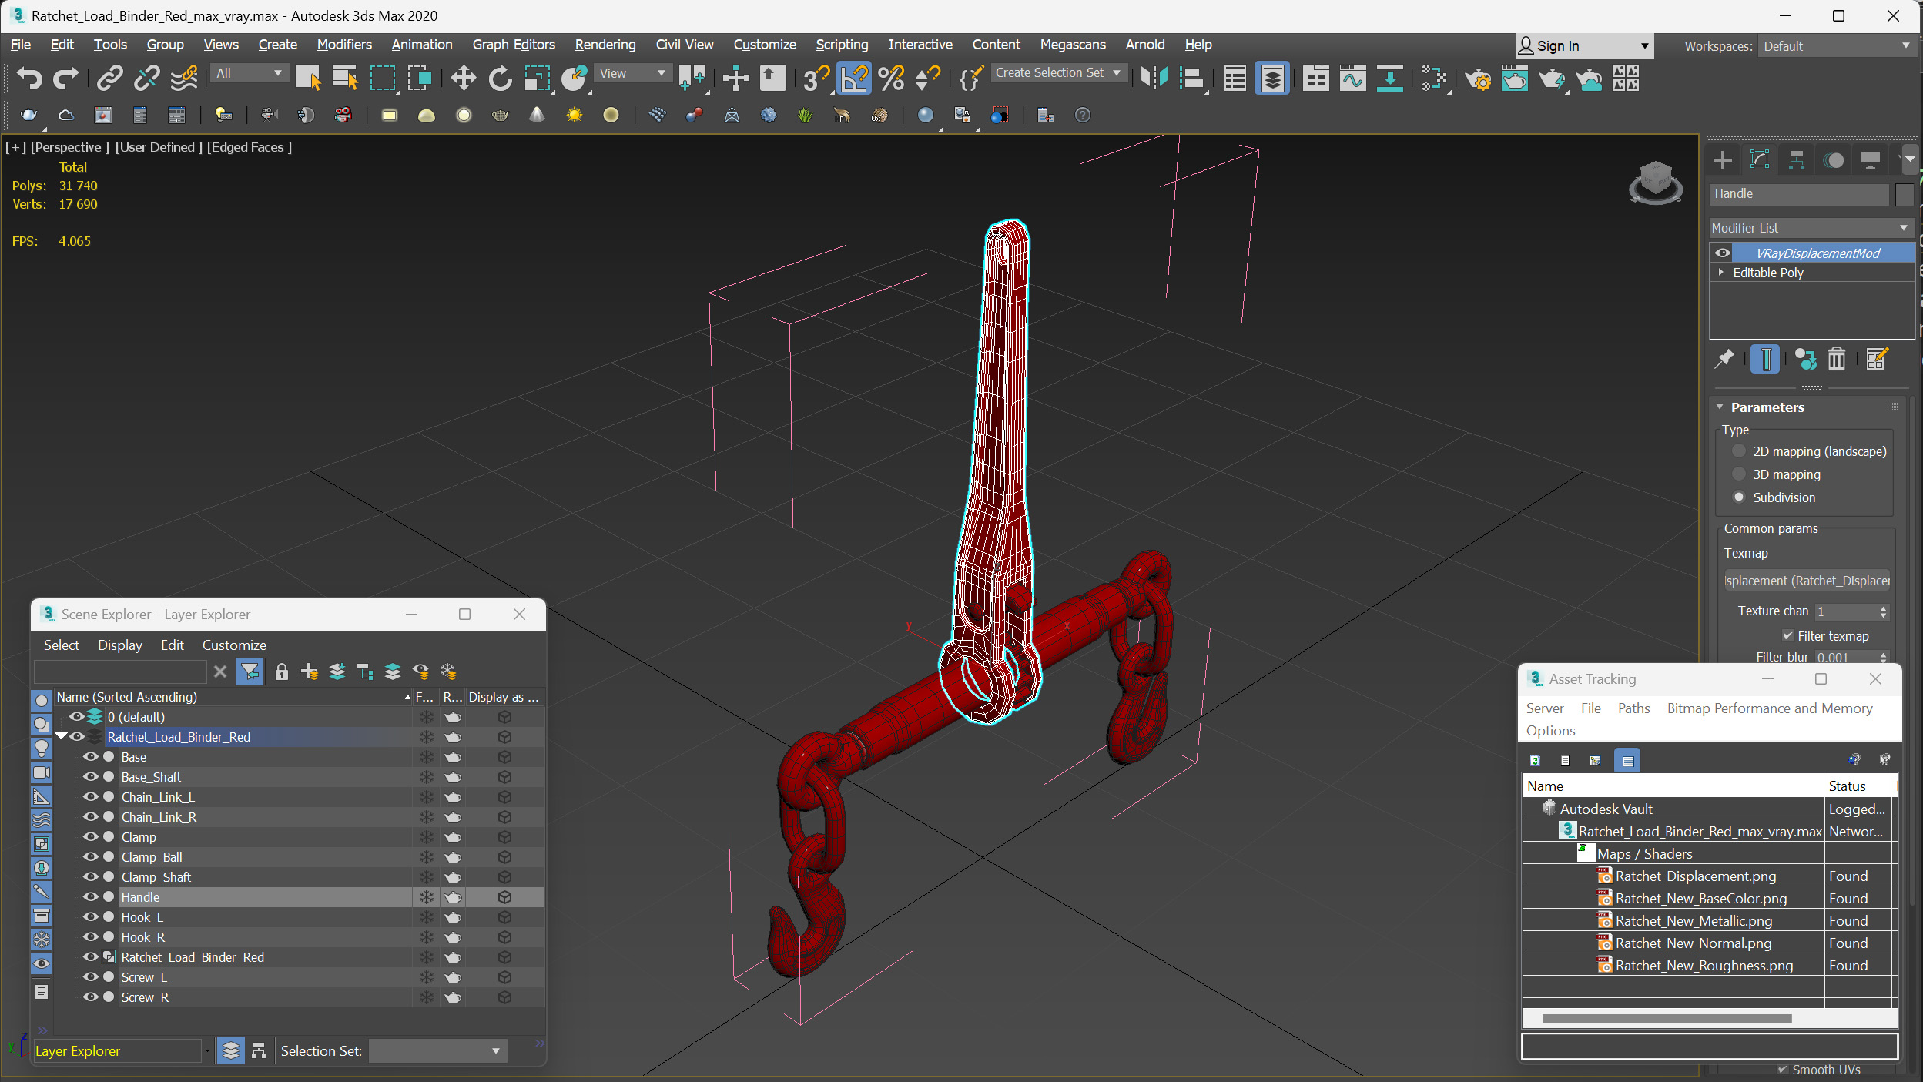Image resolution: width=1923 pixels, height=1082 pixels.
Task: Open View reference coordinate dropdown
Action: click(633, 73)
